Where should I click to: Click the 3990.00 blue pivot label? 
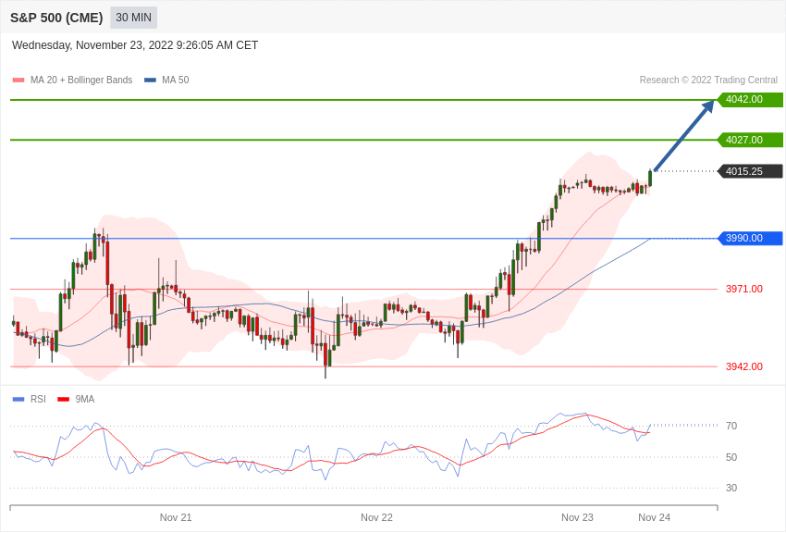point(751,238)
